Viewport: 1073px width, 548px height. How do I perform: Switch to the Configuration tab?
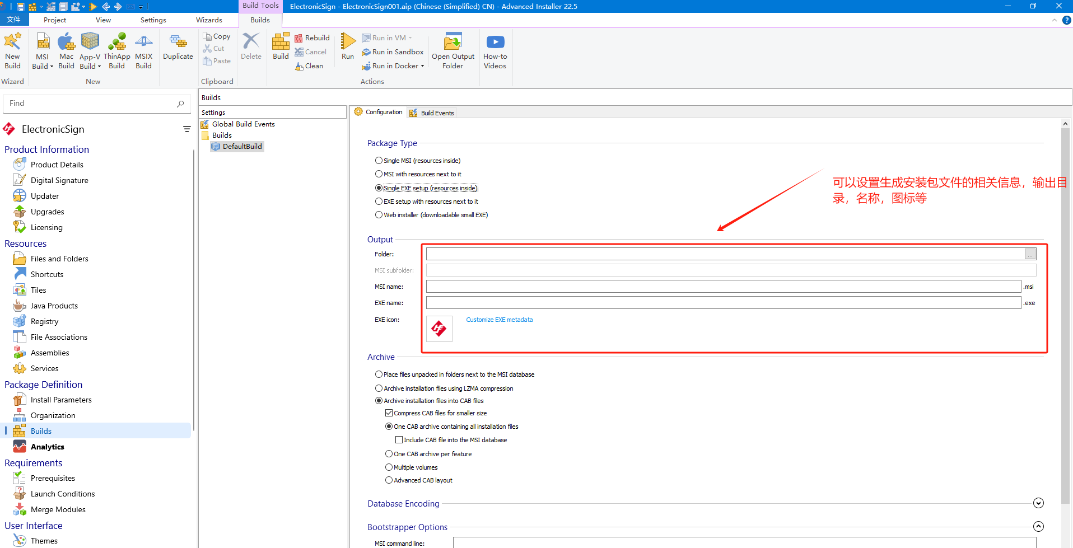click(x=379, y=112)
